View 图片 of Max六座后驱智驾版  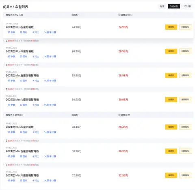click(24, 105)
